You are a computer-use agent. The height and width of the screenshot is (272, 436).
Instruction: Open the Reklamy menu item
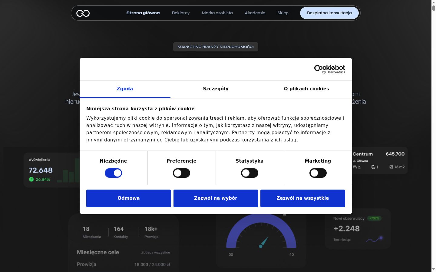click(x=181, y=13)
